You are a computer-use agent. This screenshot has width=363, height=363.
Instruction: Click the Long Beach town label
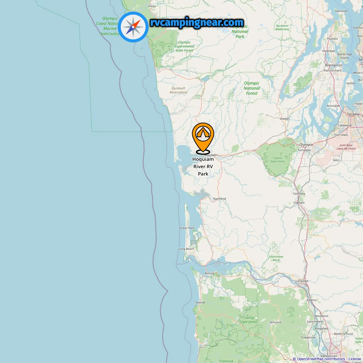click(186, 249)
